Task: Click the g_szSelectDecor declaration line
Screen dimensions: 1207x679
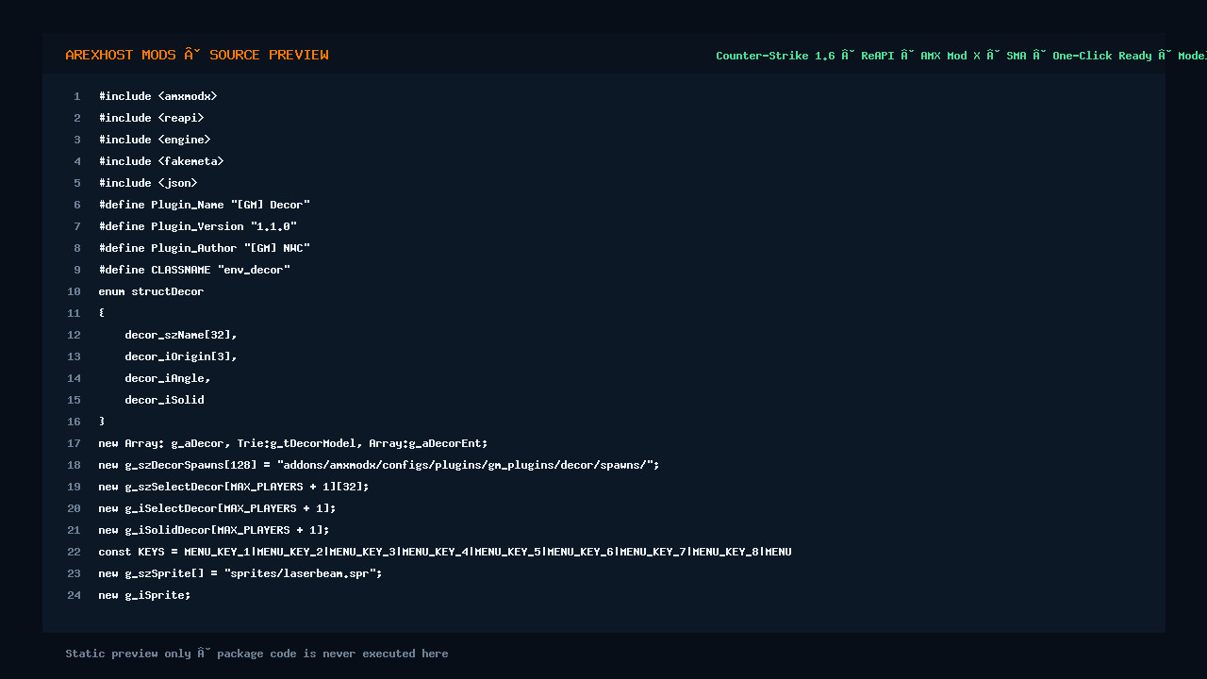Action: (x=233, y=487)
